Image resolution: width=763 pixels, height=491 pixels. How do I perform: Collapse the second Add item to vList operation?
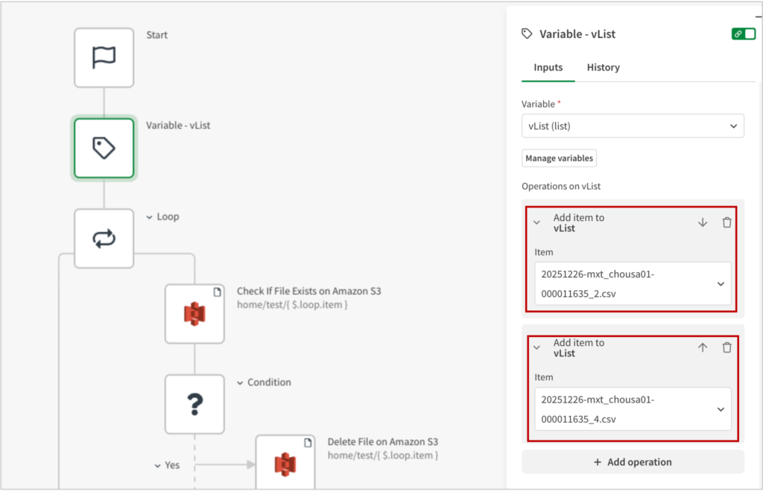point(536,347)
